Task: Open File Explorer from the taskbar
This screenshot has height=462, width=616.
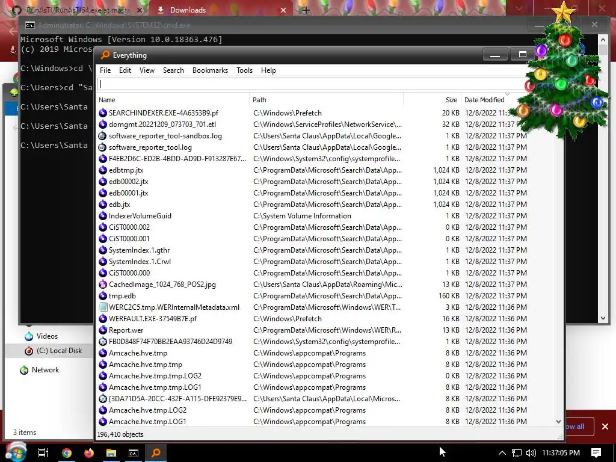Action: (x=111, y=453)
